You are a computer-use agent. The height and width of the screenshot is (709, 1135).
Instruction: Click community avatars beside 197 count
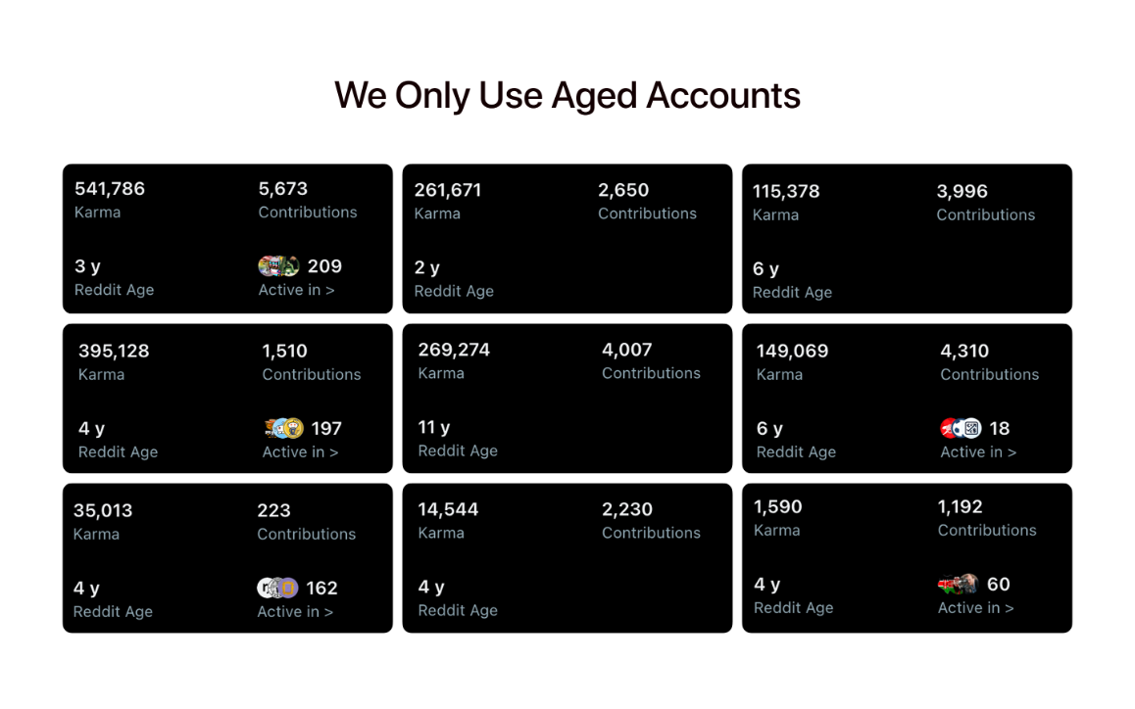click(x=284, y=428)
